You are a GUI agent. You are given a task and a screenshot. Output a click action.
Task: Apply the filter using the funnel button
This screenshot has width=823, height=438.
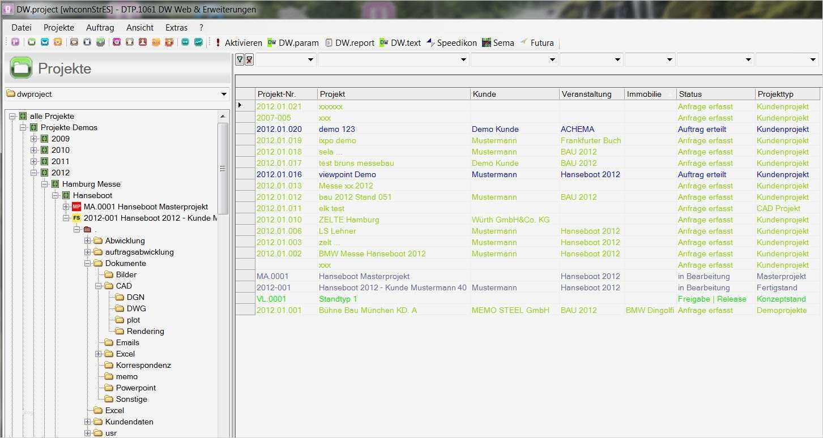tap(240, 59)
